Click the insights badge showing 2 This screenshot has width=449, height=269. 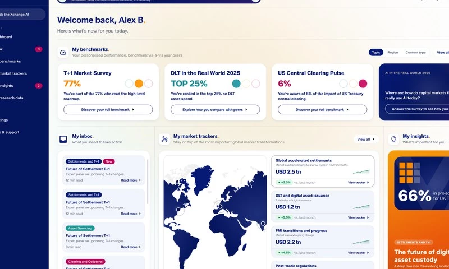click(x=39, y=86)
